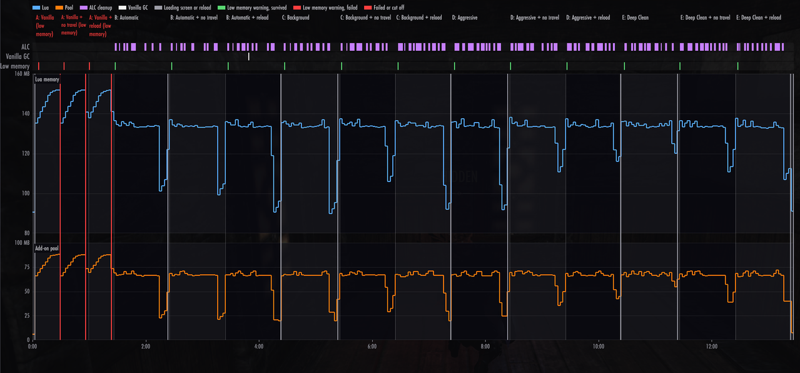Click the orange Pool legend swatch
Screen dimensions: 800x373
coord(59,8)
